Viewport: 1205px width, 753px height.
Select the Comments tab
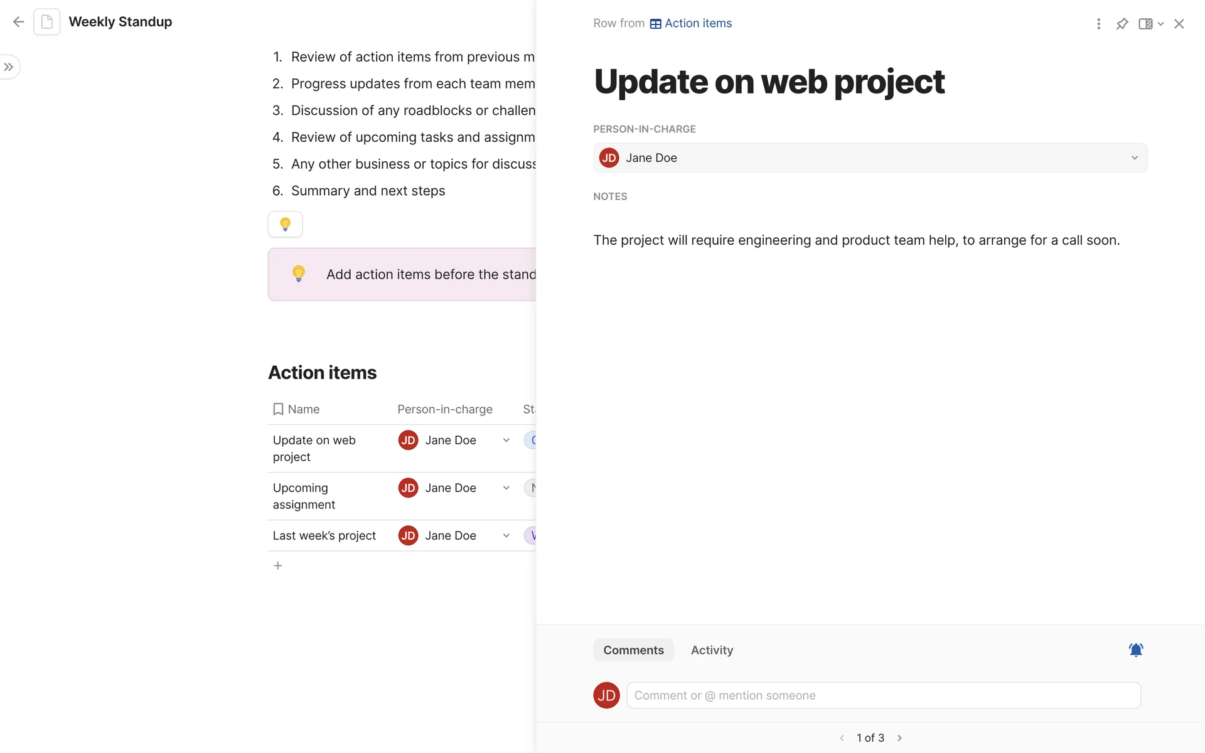click(633, 650)
